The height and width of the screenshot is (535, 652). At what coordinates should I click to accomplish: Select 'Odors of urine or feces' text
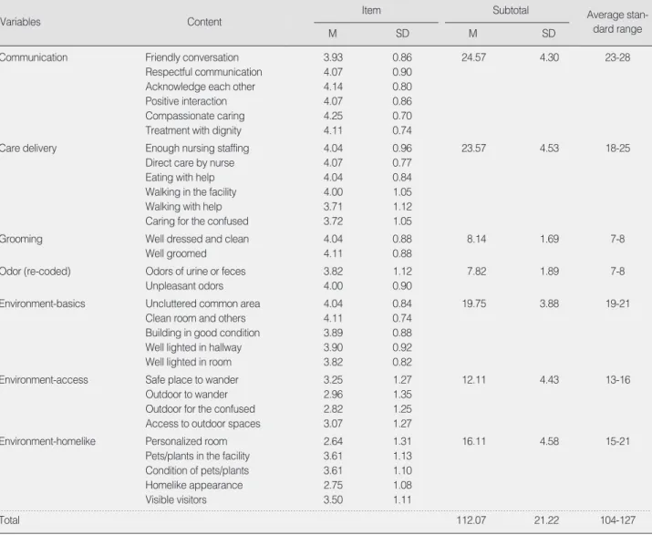tap(195, 271)
